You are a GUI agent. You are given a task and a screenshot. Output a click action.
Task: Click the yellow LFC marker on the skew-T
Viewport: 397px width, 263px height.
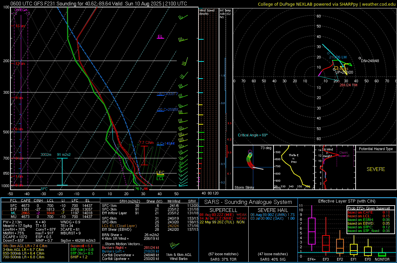[x=160, y=172]
